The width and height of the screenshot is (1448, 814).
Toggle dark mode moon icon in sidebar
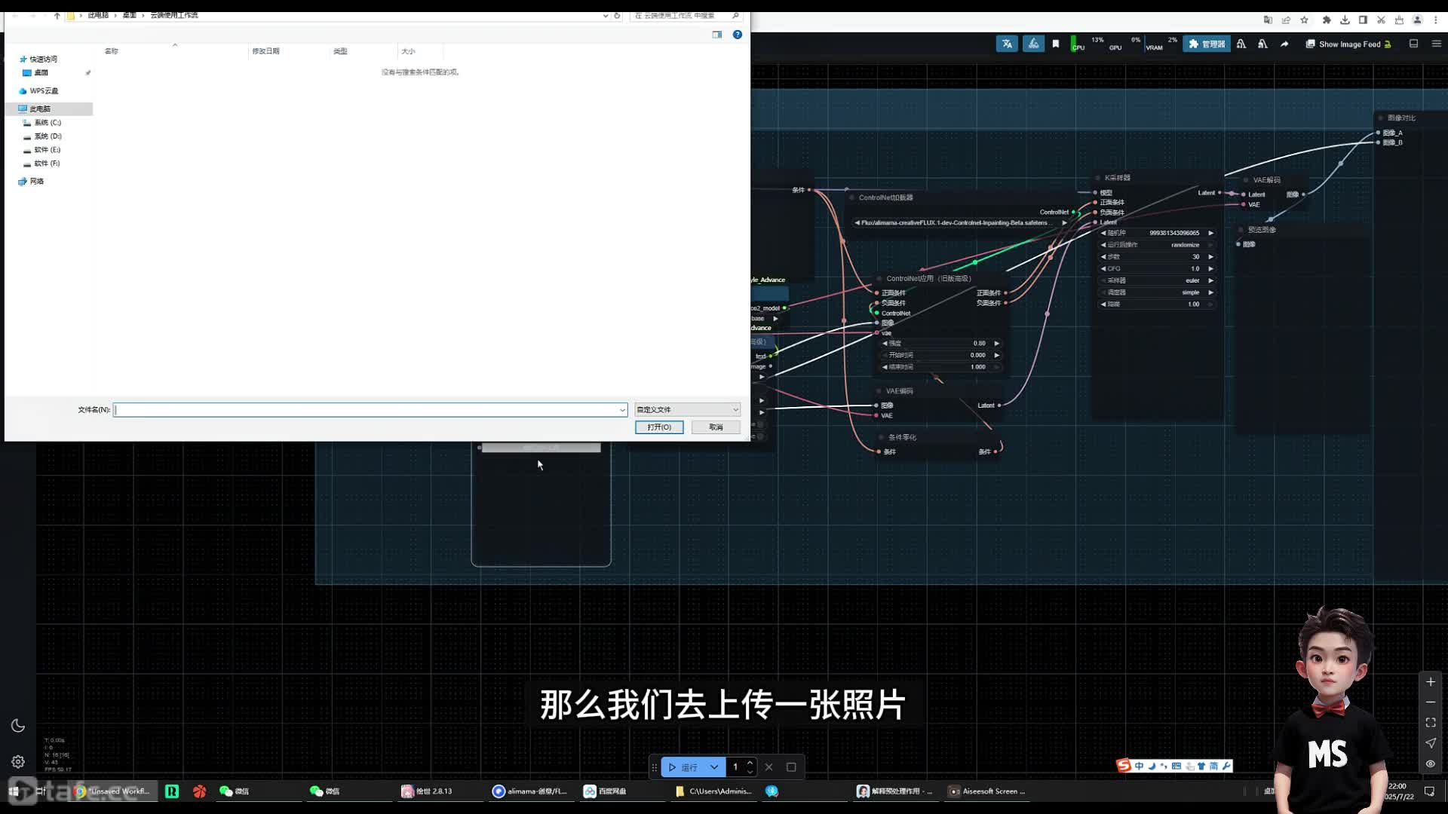(x=18, y=726)
